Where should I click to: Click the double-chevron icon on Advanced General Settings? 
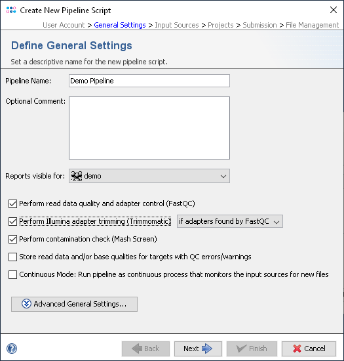pos(26,304)
